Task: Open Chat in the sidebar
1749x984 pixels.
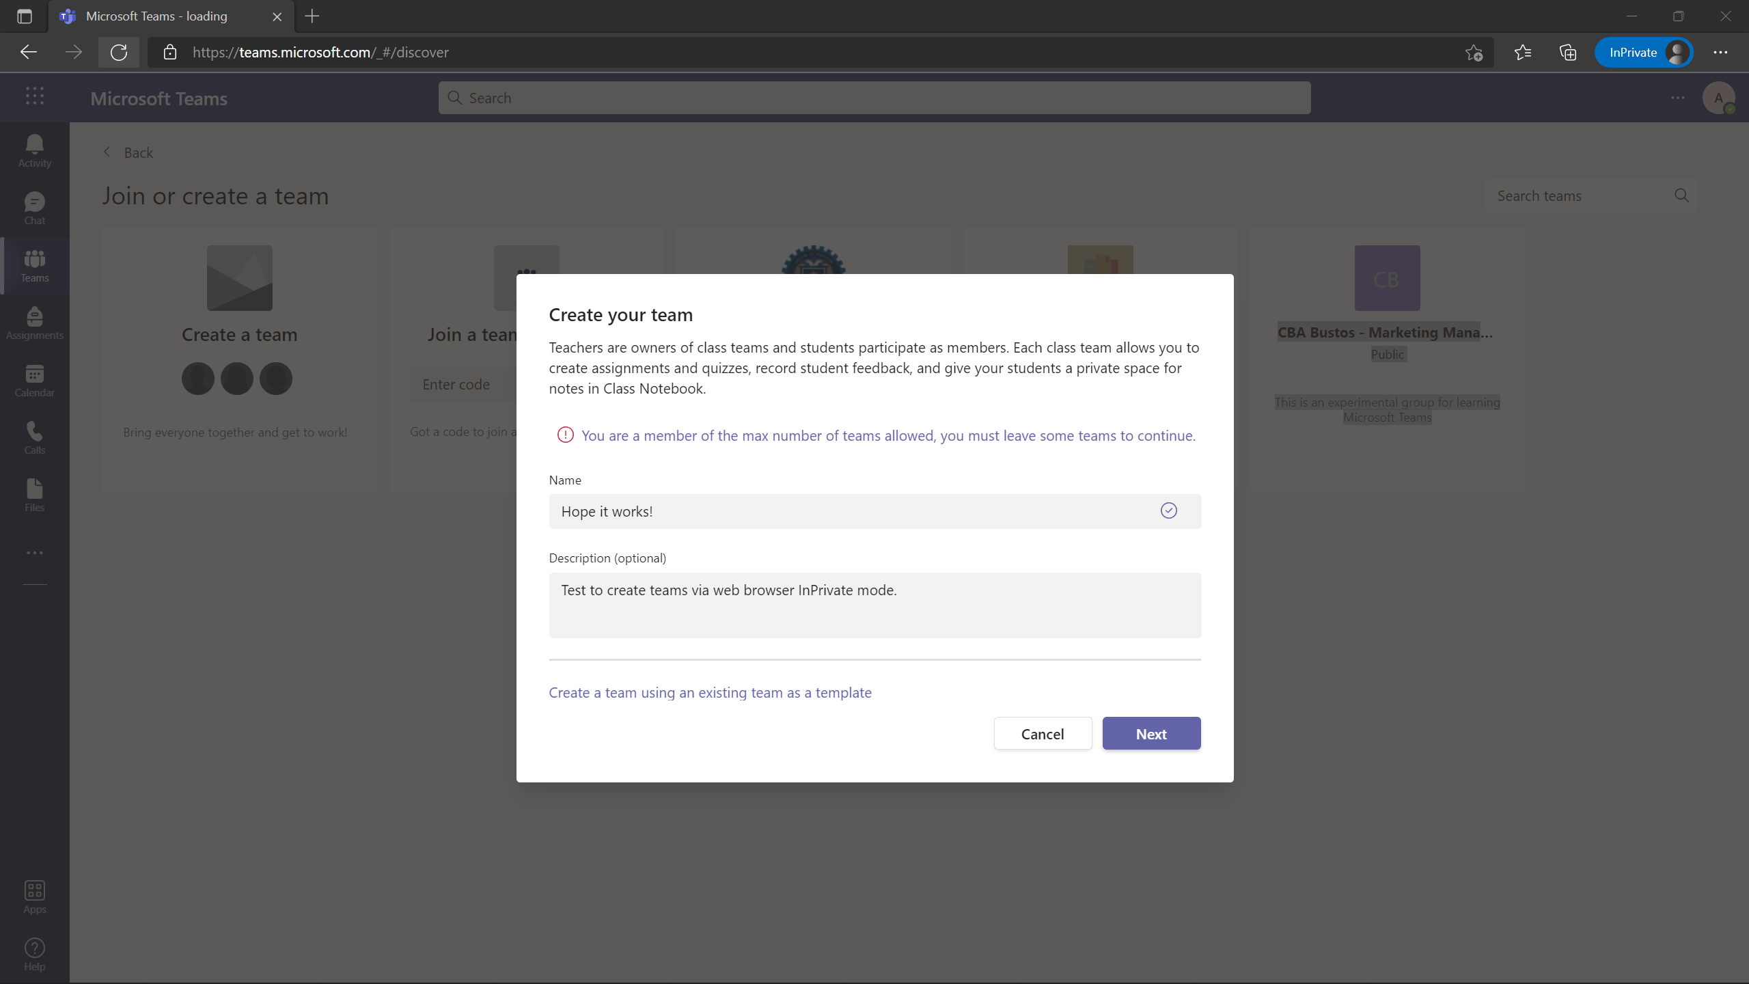Action: (x=34, y=208)
